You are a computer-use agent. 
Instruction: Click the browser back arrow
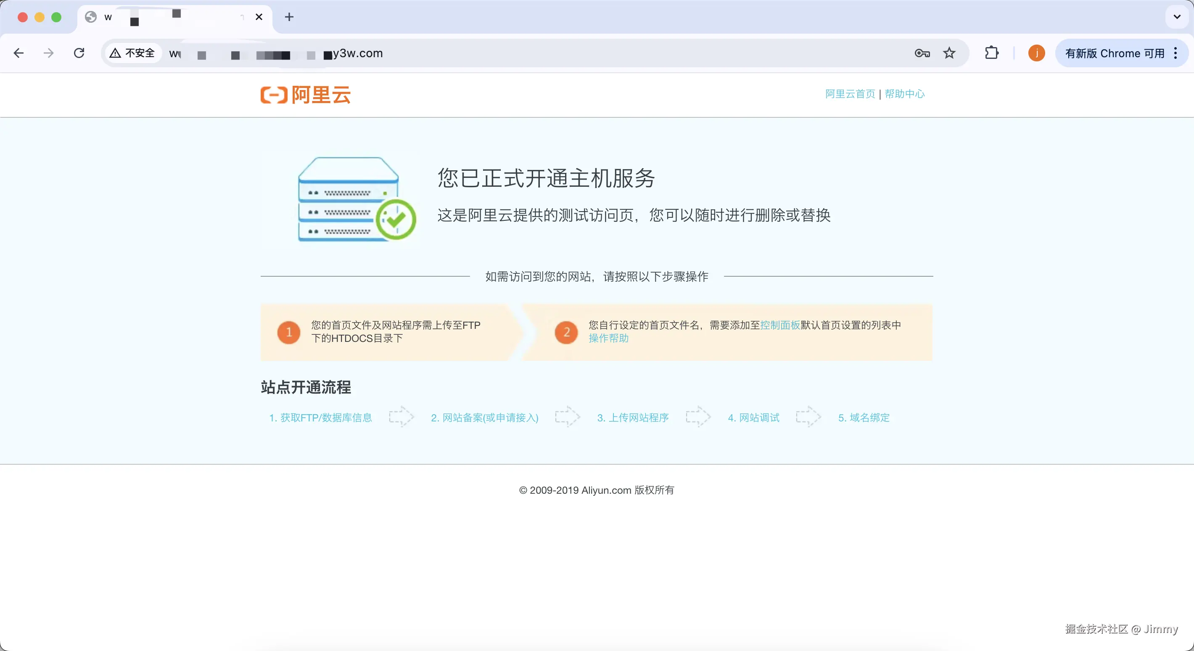point(18,53)
